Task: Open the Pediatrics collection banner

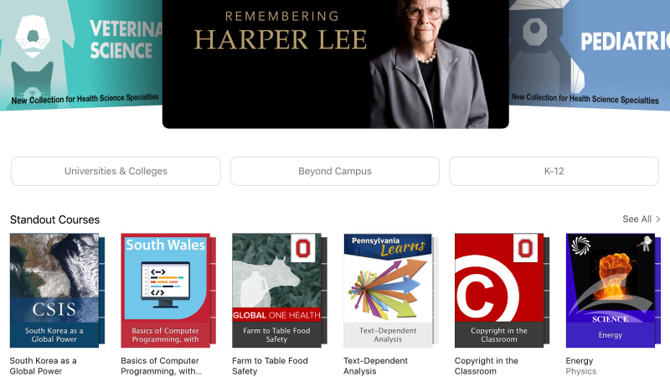Action: click(x=590, y=55)
